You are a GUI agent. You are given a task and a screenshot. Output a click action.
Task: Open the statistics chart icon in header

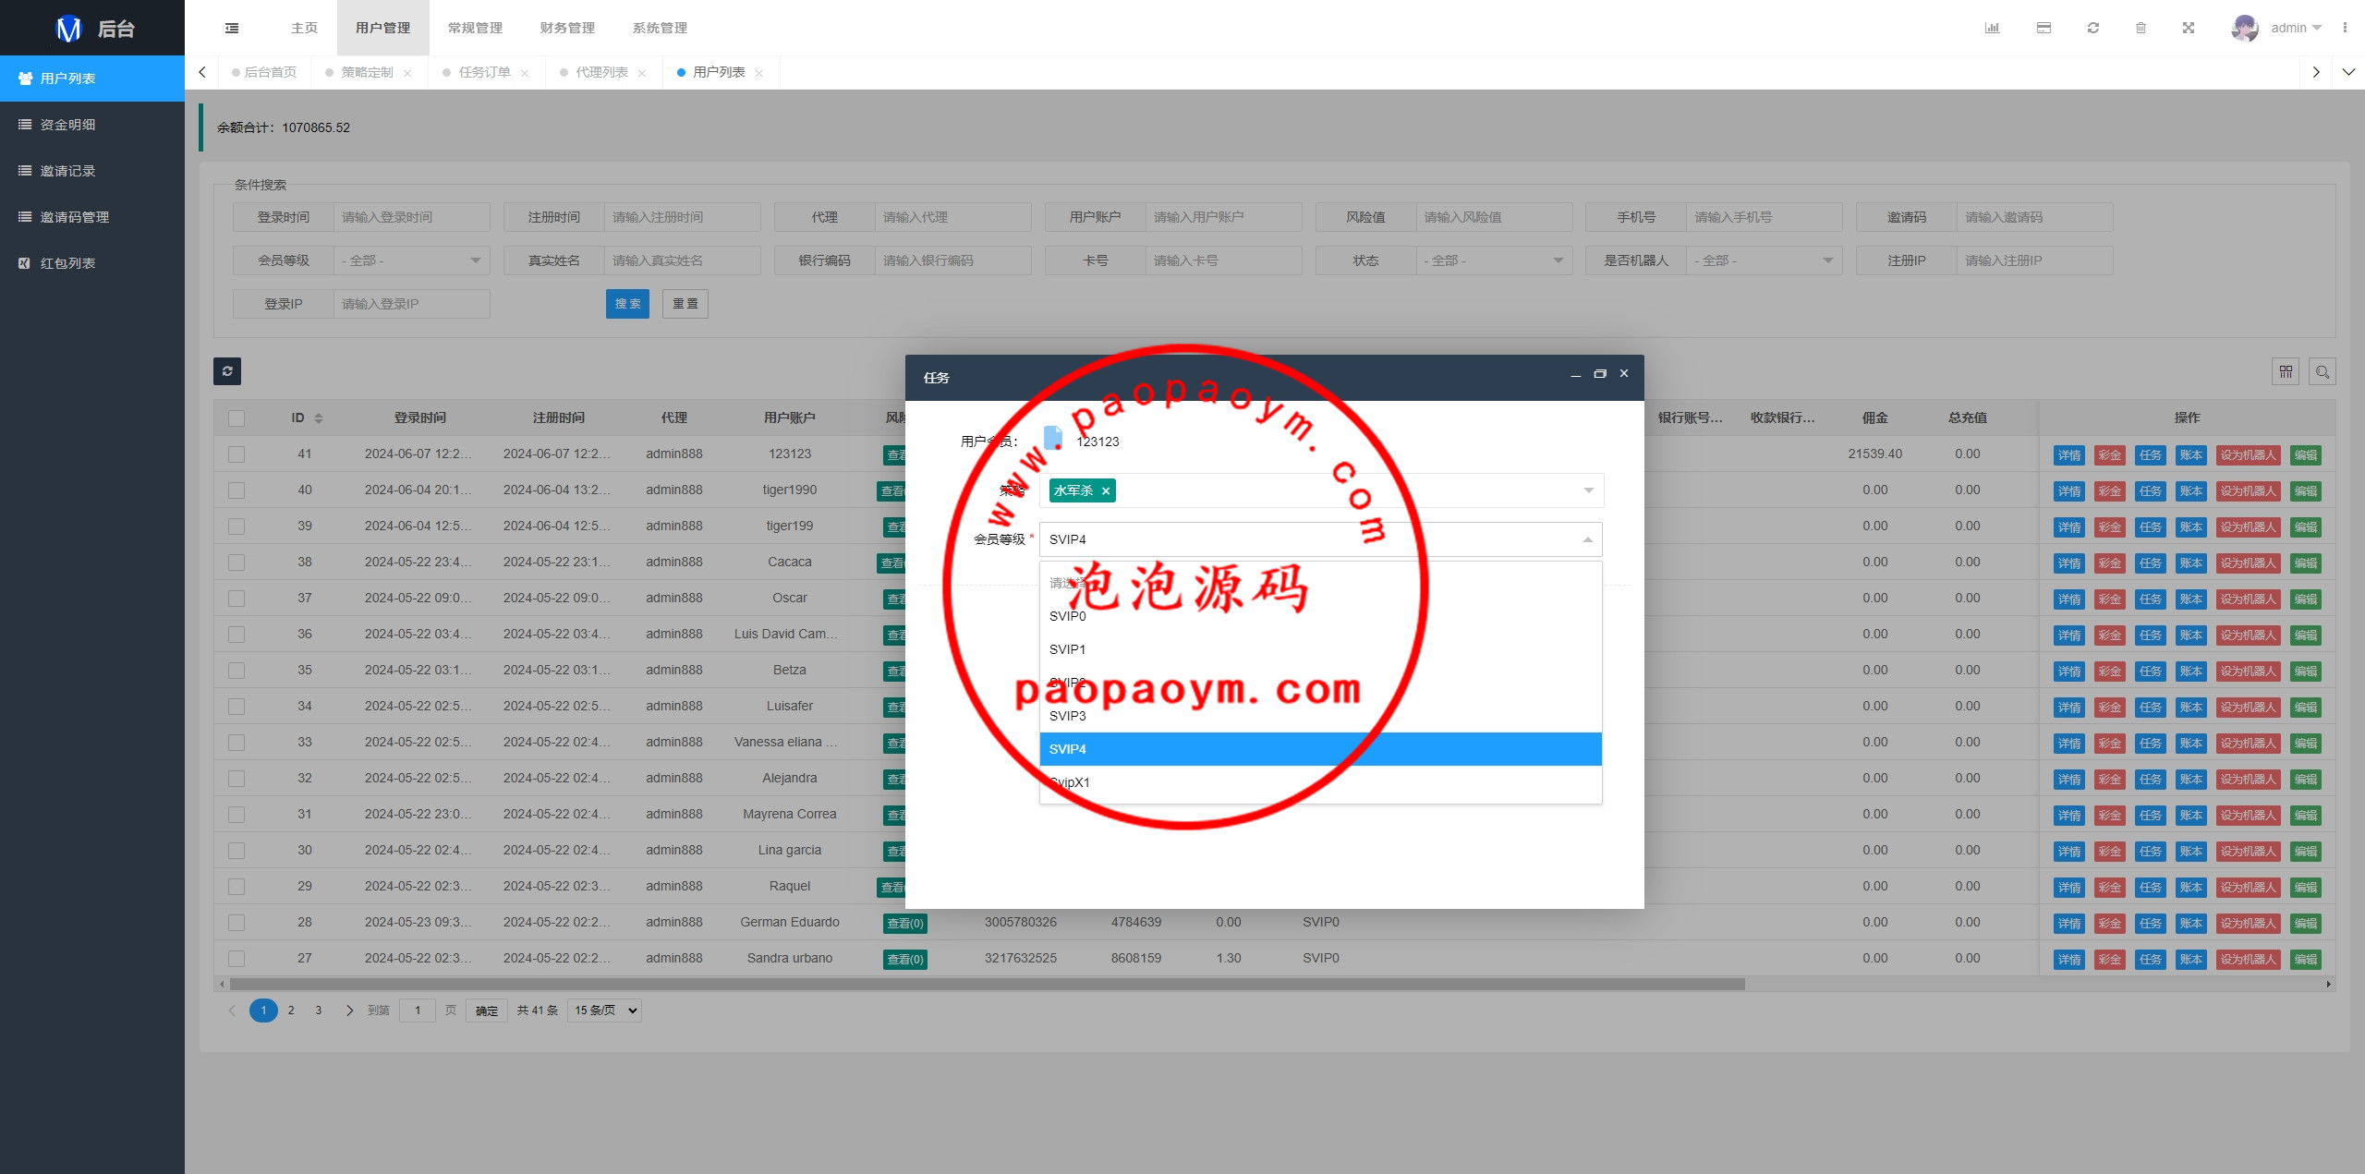click(1992, 28)
